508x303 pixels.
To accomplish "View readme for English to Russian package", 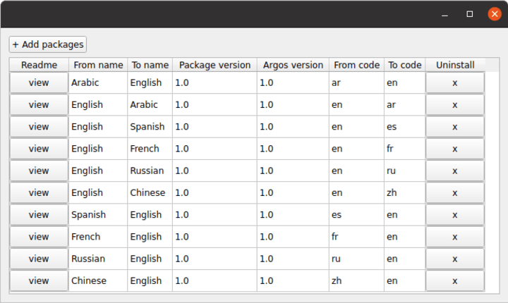I will [x=39, y=171].
